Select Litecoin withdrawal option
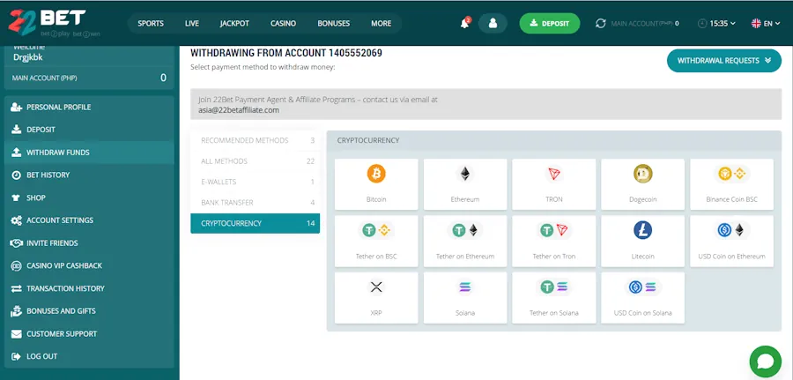793x380 pixels. [642, 241]
